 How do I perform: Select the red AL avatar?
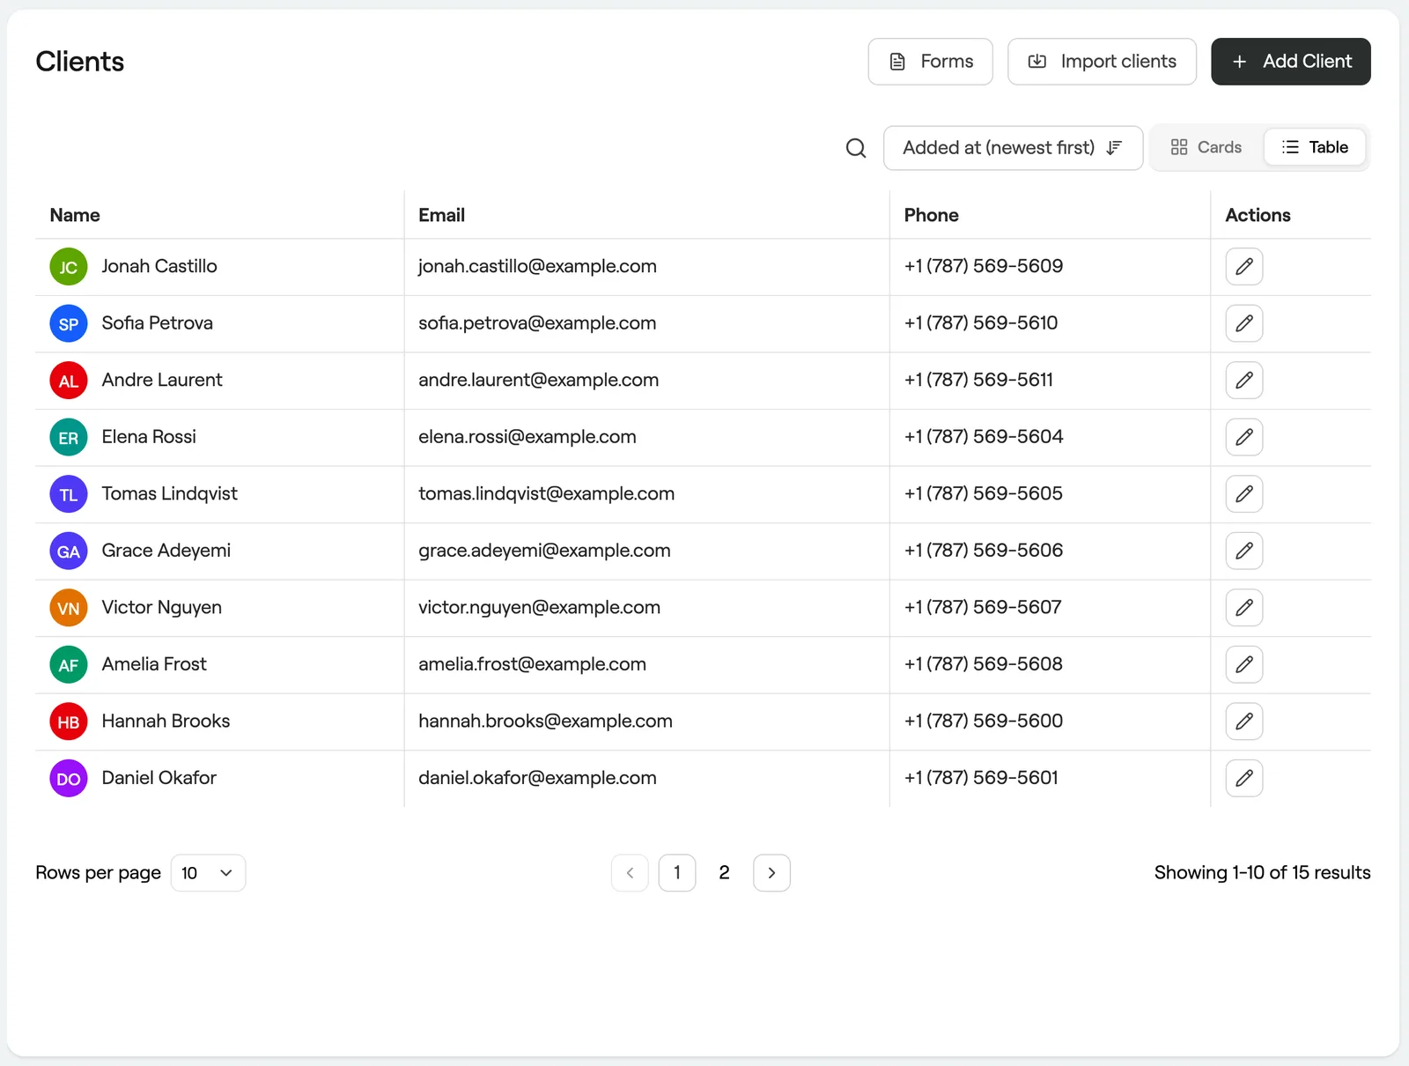pyautogui.click(x=69, y=381)
